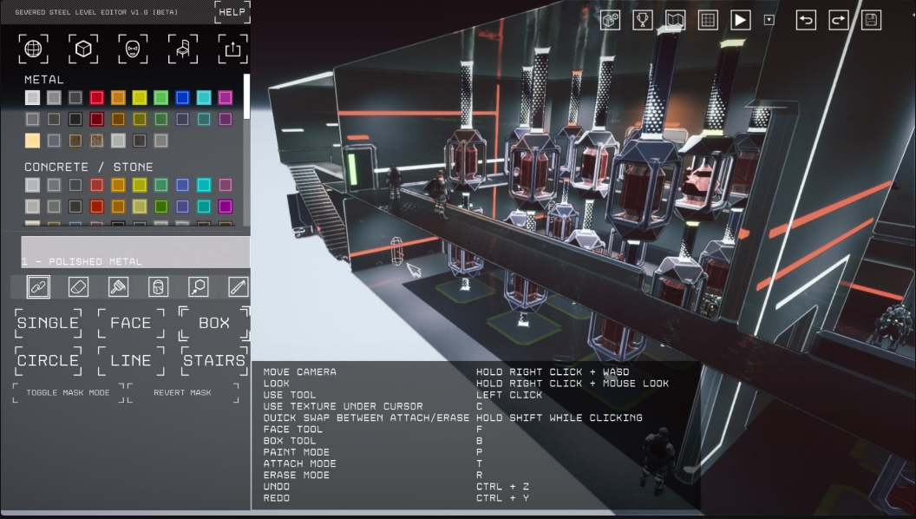Viewport: 916px width, 519px height.
Task: Select the Attach chain-link tool
Action: tap(38, 287)
